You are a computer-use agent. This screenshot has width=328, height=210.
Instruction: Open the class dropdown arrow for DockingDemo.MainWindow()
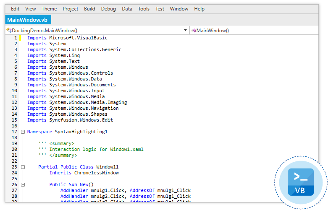point(186,31)
